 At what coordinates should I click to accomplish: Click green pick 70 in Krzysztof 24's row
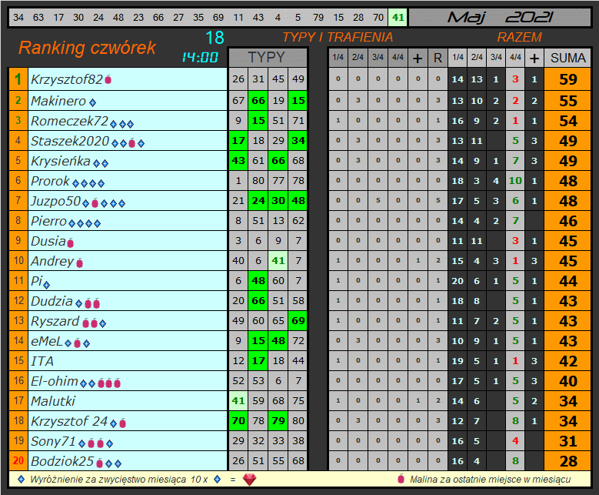[238, 421]
